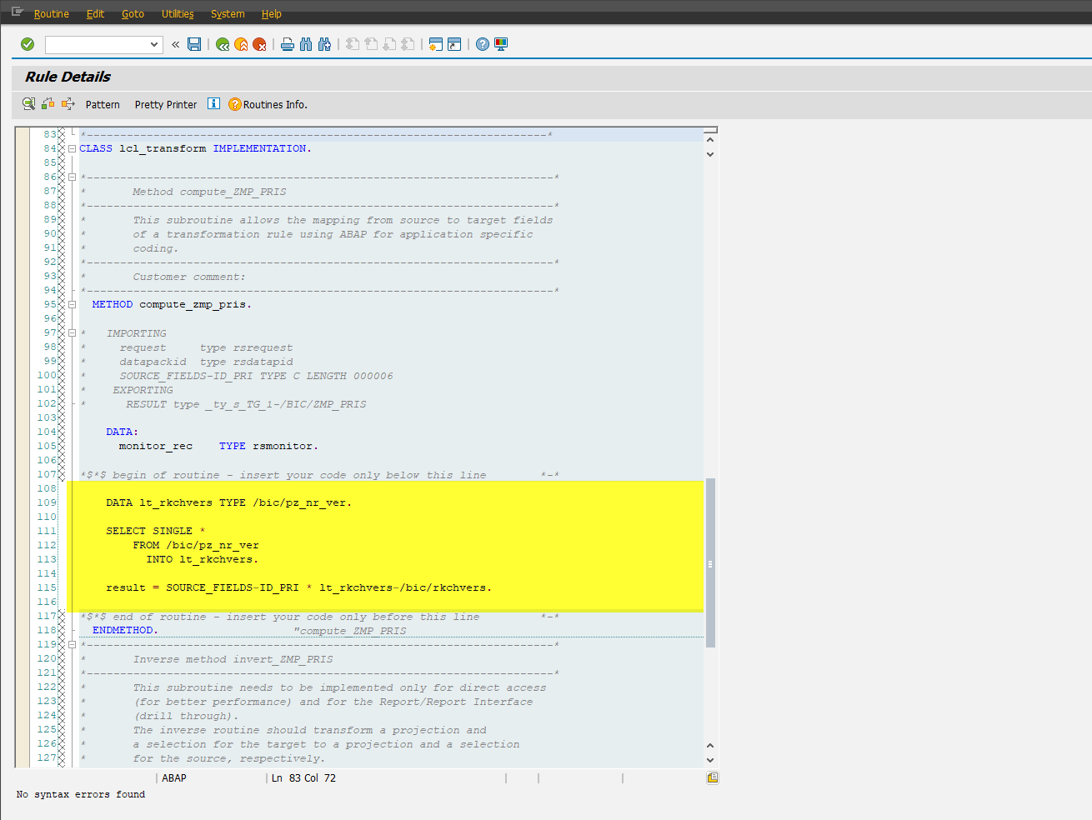Click the editor's vertical scrollbar thumb
Image resolution: width=1092 pixels, height=820 pixels.
710,562
